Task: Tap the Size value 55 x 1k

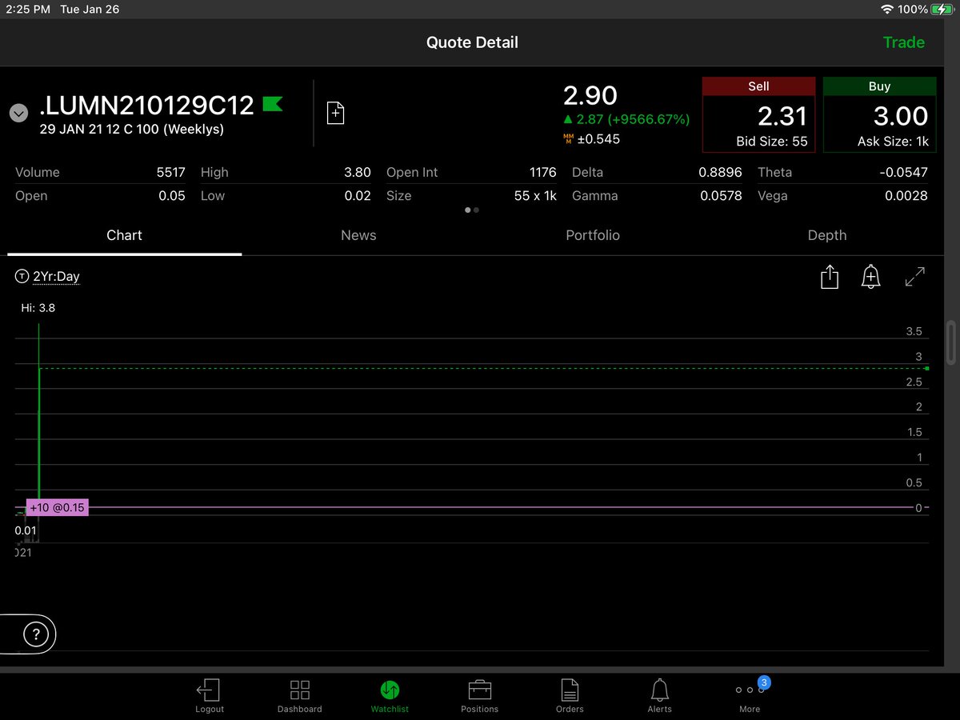Action: click(x=535, y=195)
